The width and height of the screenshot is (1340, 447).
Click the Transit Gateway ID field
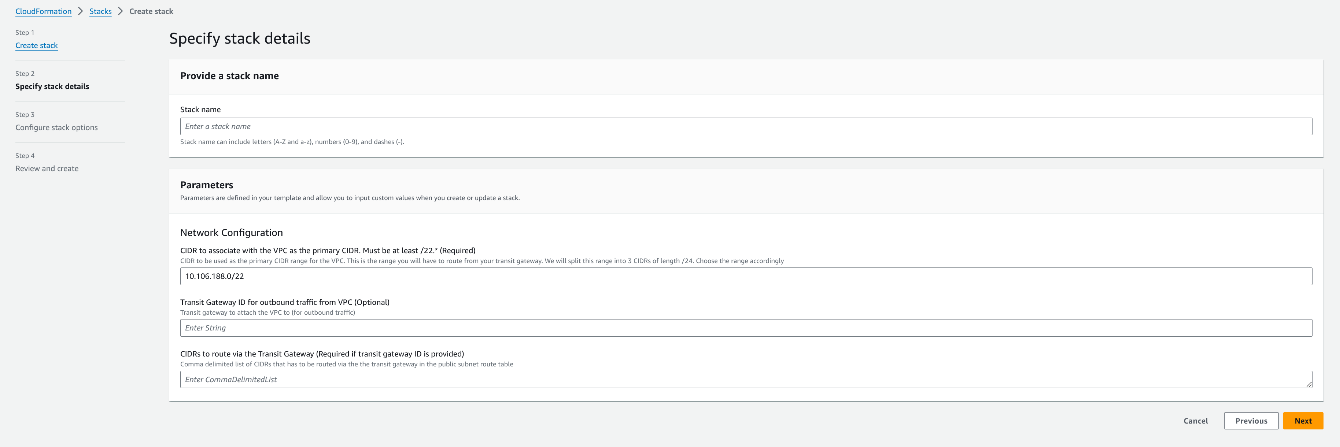click(745, 328)
